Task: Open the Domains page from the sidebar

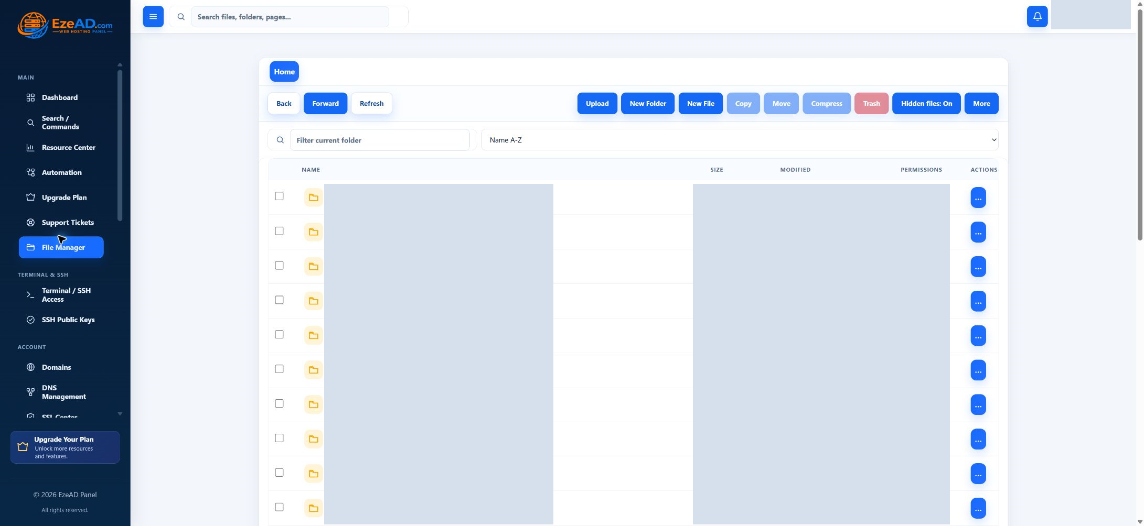Action: (61, 367)
